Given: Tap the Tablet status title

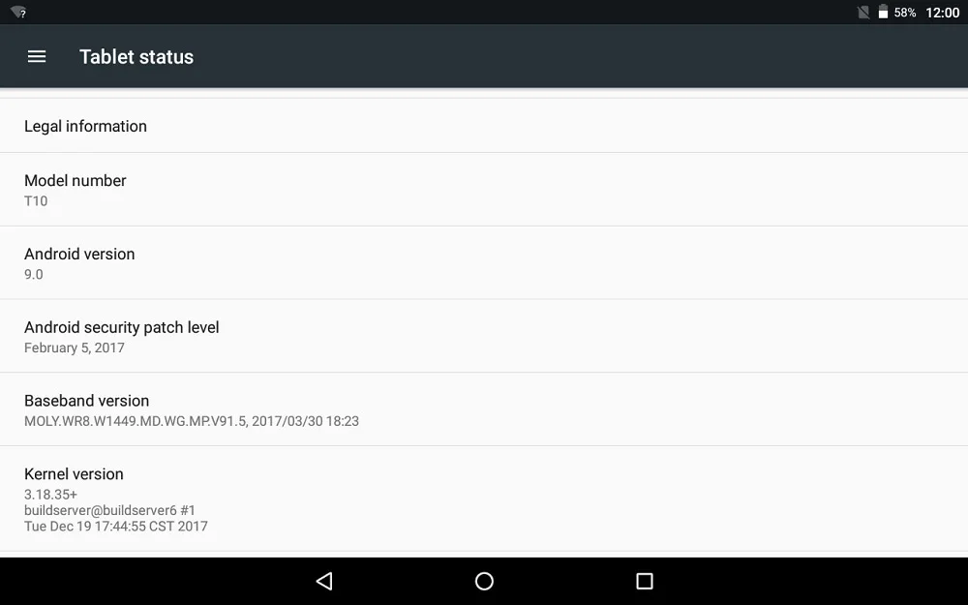Looking at the screenshot, I should coord(136,57).
